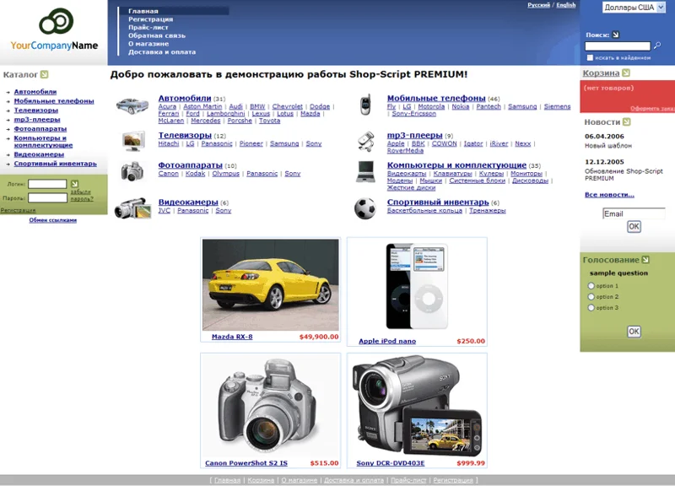Screen dimensions: 675x486
Task: Expand the Каталог panel arrow
Action: pos(44,75)
